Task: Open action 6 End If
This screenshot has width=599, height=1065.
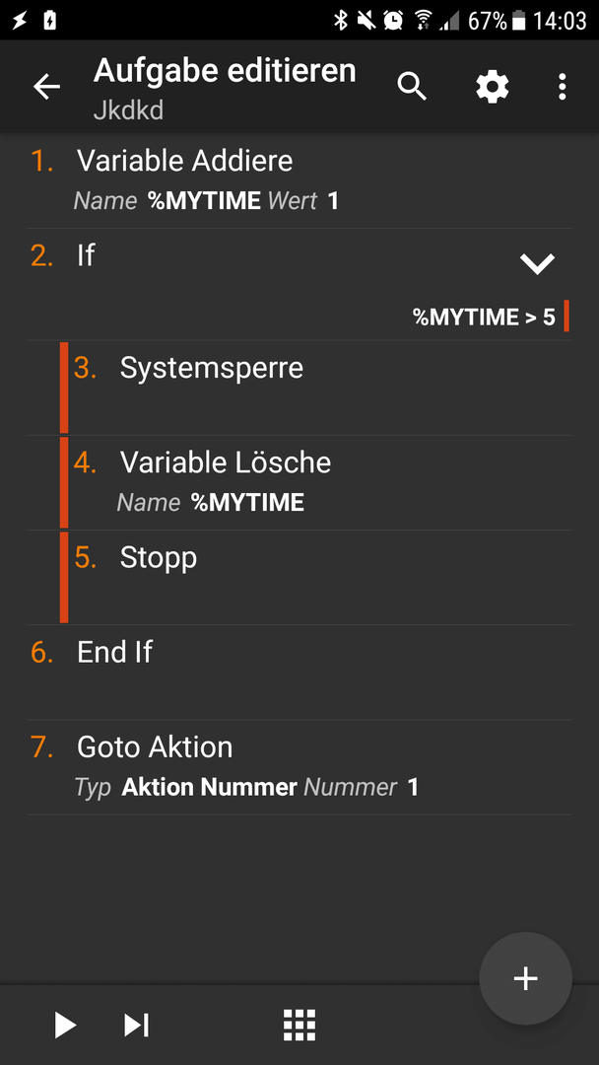Action: 299,673
